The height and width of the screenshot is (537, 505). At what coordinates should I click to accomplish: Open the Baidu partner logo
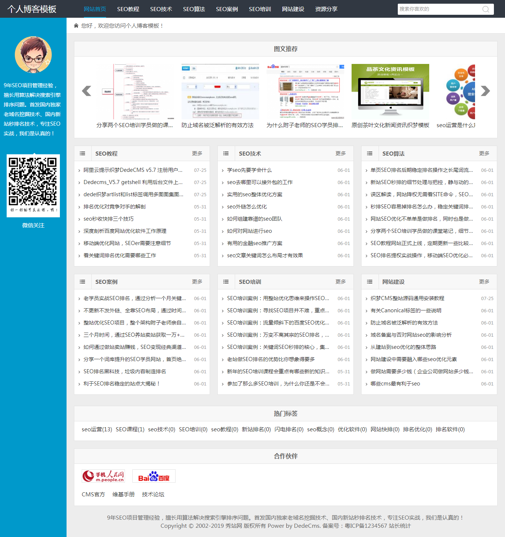(x=154, y=476)
